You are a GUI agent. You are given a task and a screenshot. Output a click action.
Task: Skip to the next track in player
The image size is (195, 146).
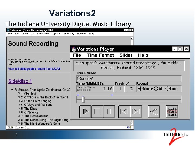[136, 111]
